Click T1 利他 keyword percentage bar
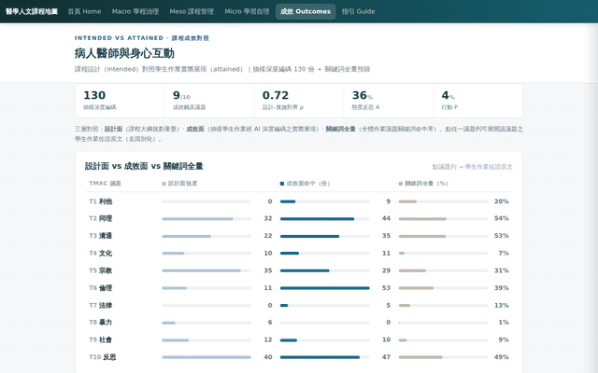This screenshot has height=373, width=598. tap(407, 201)
